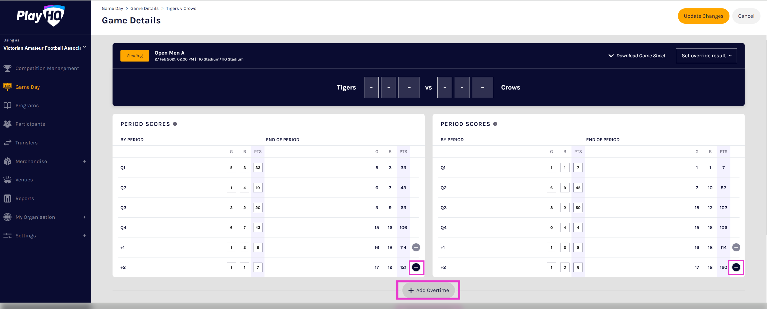Screen dimensions: 767x309
Task: Click Tigers Q1 goals input field
Action: pos(231,167)
